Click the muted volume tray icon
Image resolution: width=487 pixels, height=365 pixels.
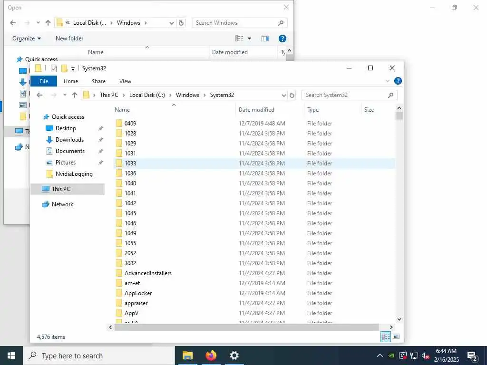(426, 355)
